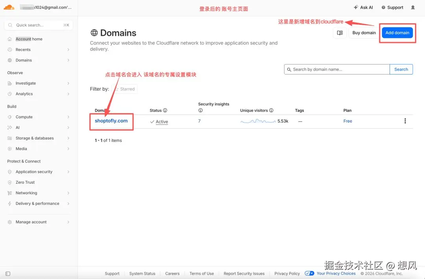Viewport: 425px width, 279px height.
Task: Click the Manage account gear icon
Action: [x=10, y=222]
